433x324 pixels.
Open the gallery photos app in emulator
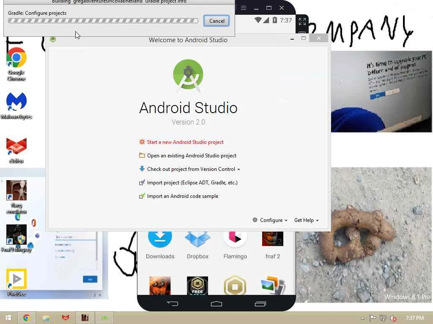coord(273,286)
